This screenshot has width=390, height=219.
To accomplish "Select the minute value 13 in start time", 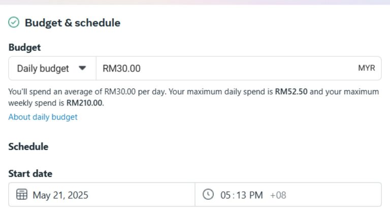I will pyautogui.click(x=240, y=195).
